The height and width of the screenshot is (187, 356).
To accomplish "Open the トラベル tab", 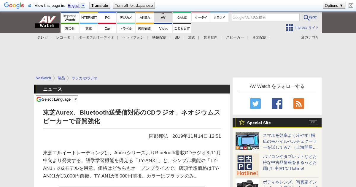I will (126, 28).
